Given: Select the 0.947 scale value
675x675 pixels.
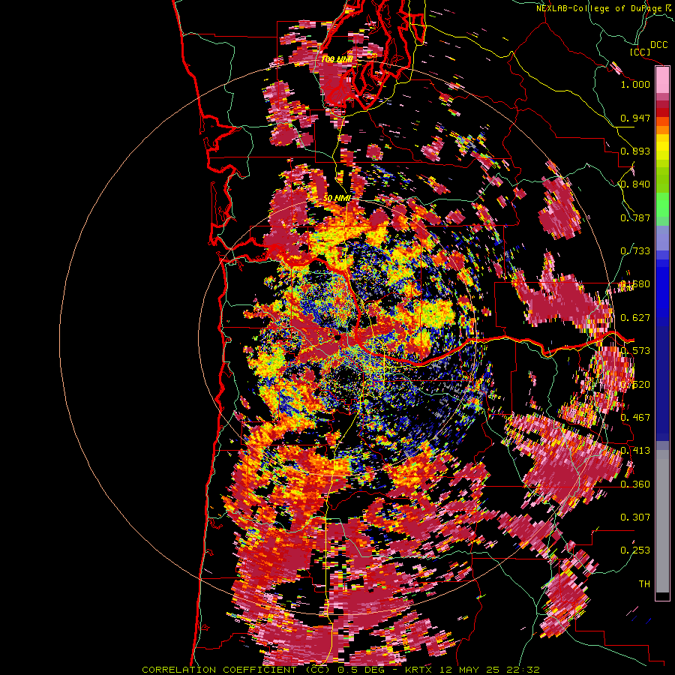Looking at the screenshot, I should (x=635, y=118).
